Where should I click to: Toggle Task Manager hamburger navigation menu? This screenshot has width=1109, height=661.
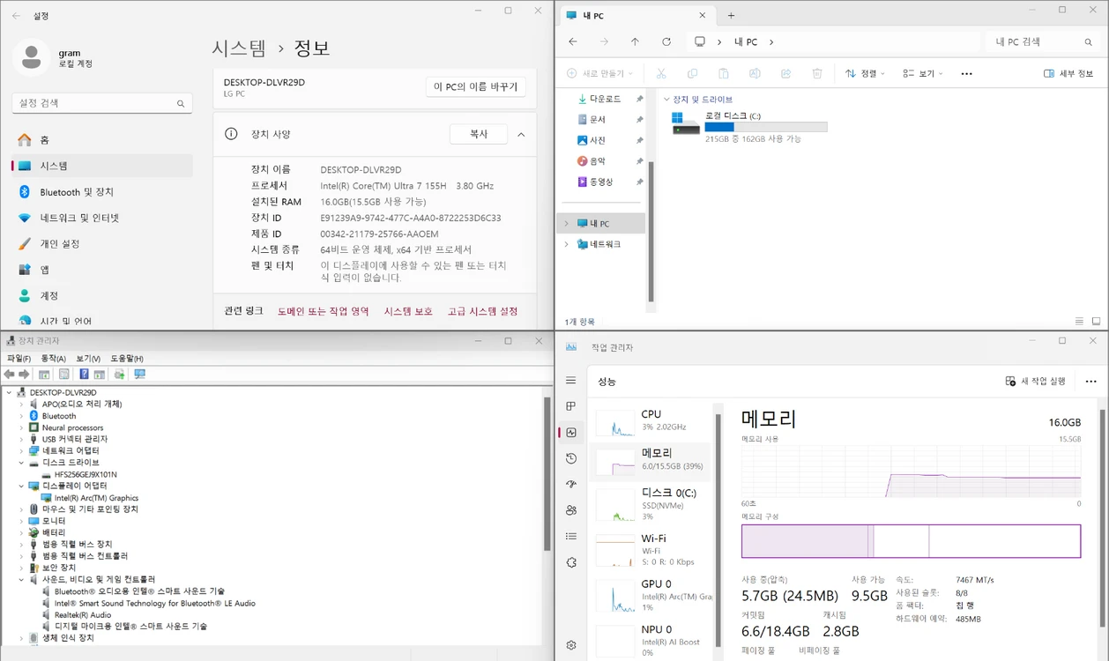point(571,381)
